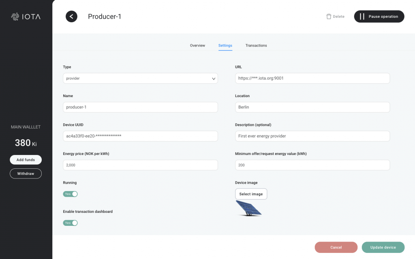Screen dimensions: 415x259
Task: Click the Add funds button
Action: pos(26,160)
